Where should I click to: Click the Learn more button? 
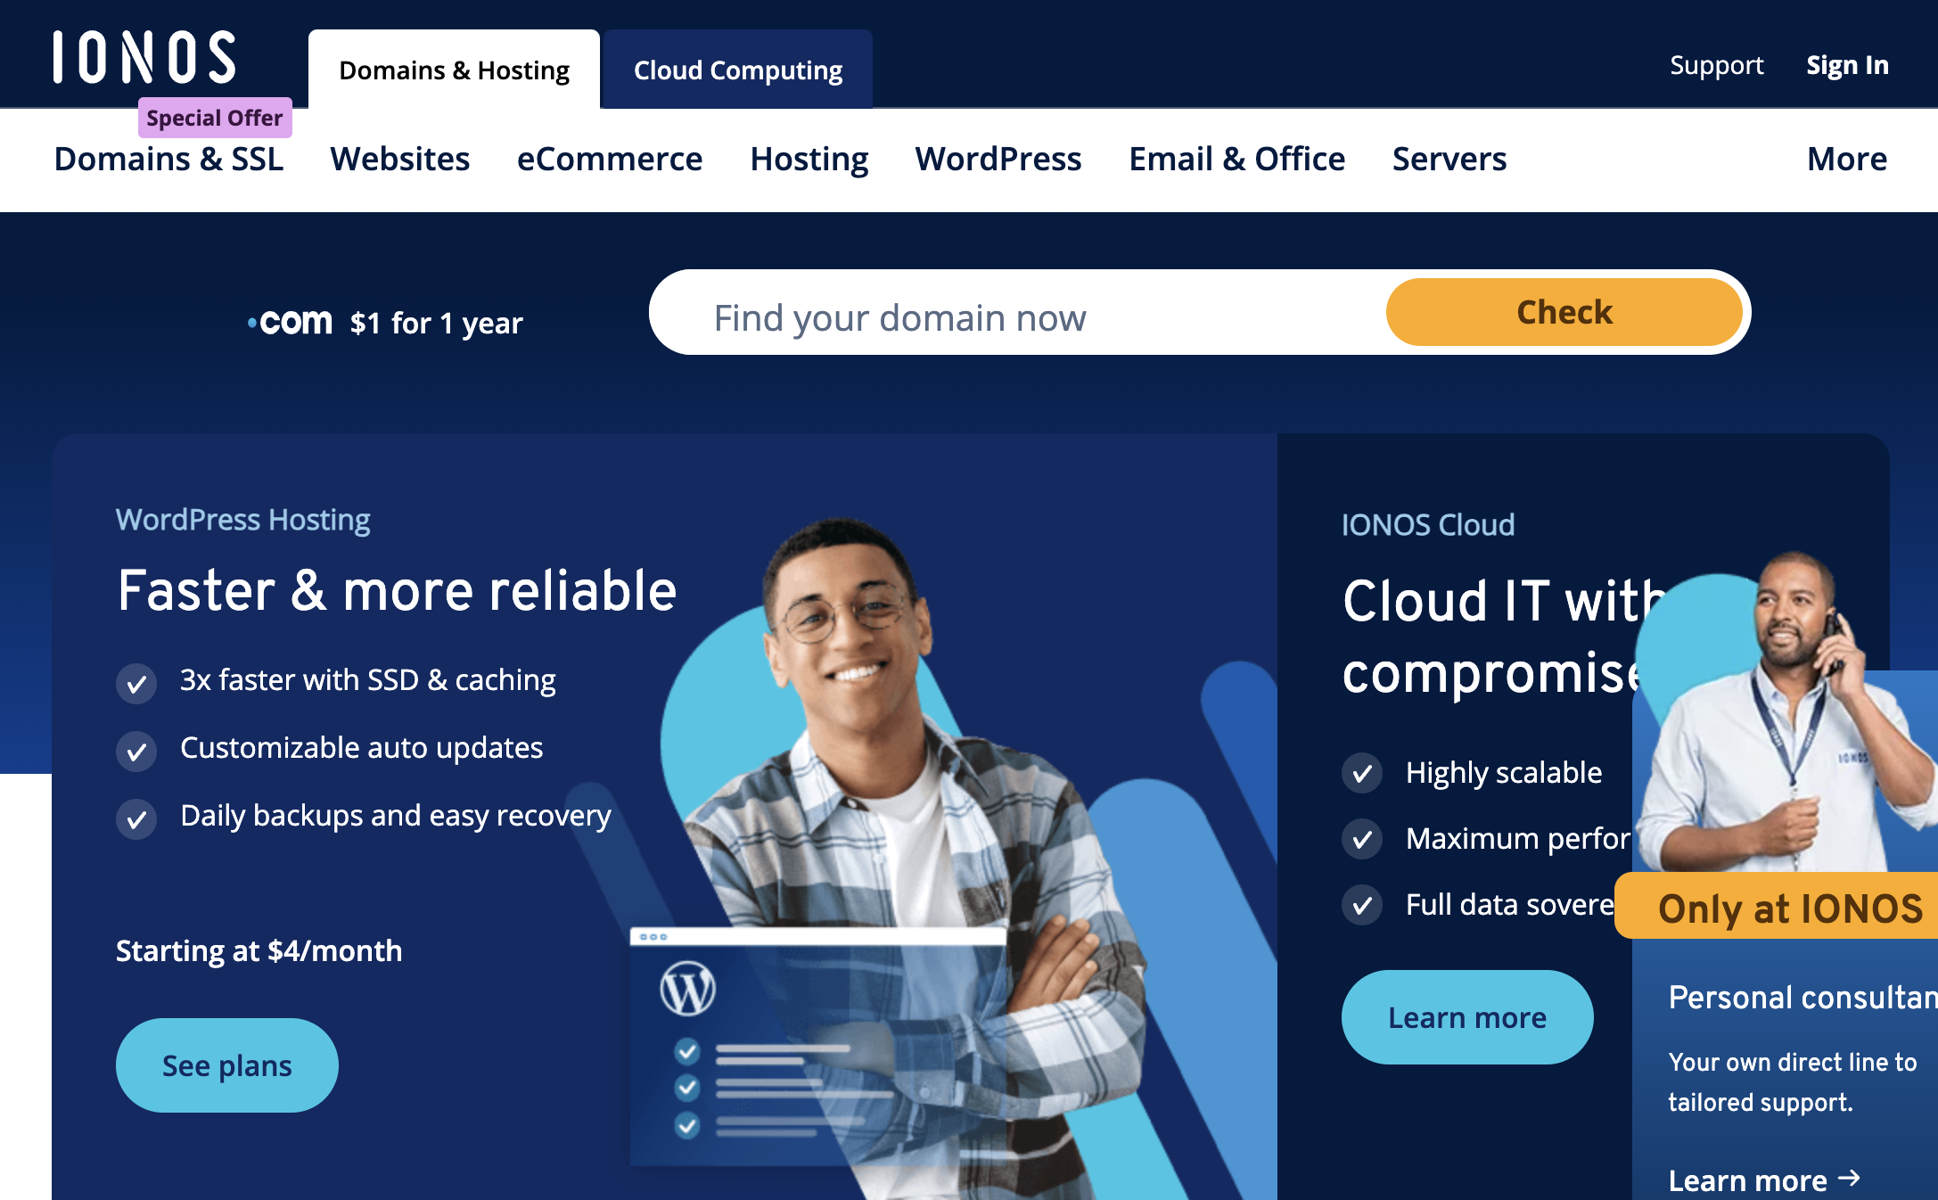coord(1467,1017)
